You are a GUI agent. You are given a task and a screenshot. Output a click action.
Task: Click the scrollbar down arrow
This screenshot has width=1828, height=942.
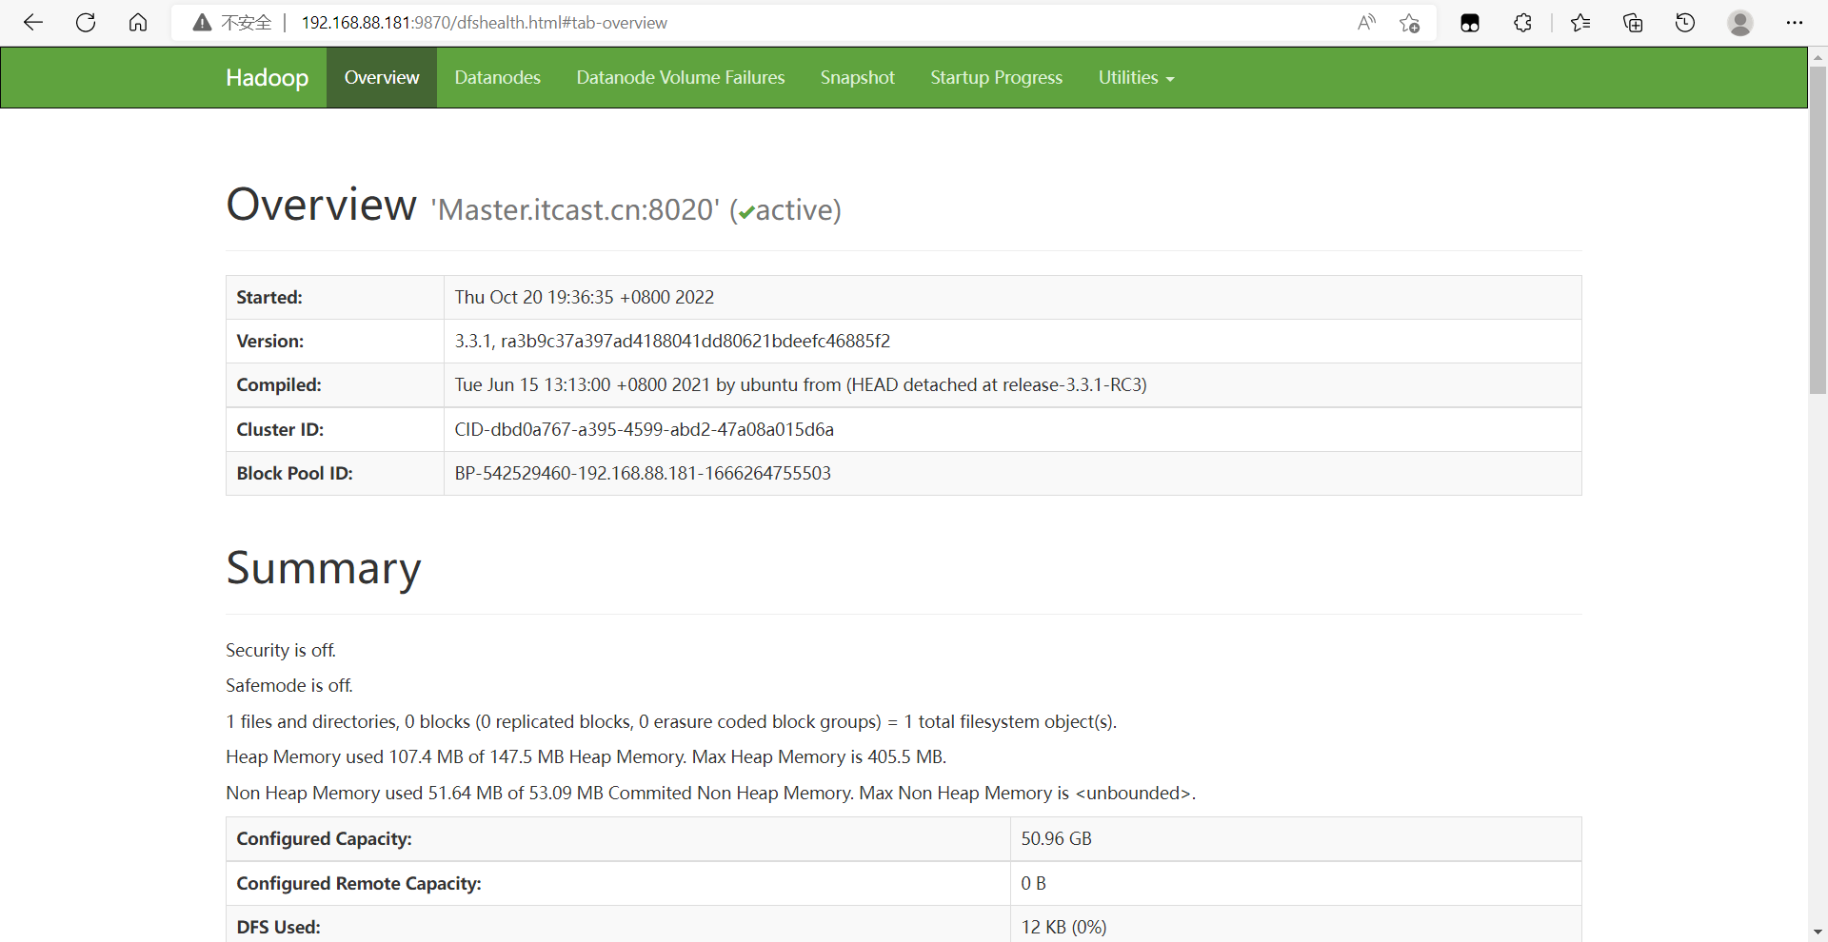coord(1818,932)
